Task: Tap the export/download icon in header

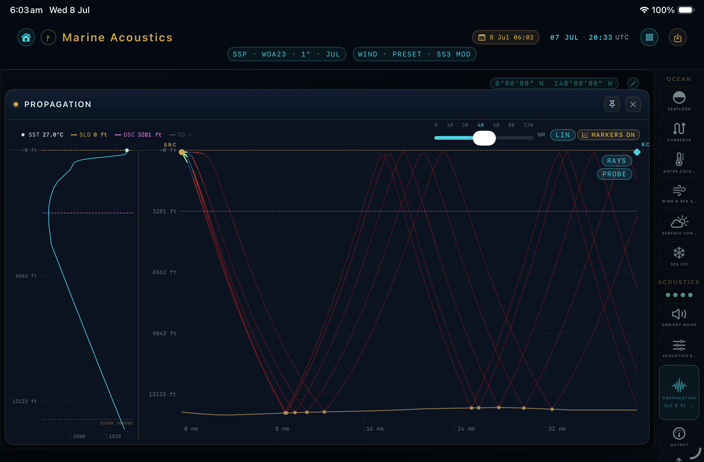Action: click(x=678, y=38)
